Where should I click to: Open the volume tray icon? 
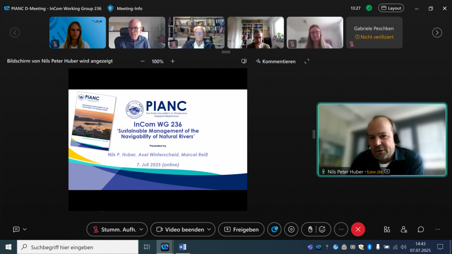(404, 247)
